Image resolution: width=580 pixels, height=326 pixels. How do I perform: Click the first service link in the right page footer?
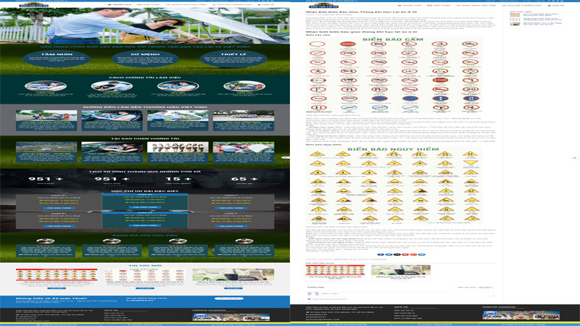[404, 311]
